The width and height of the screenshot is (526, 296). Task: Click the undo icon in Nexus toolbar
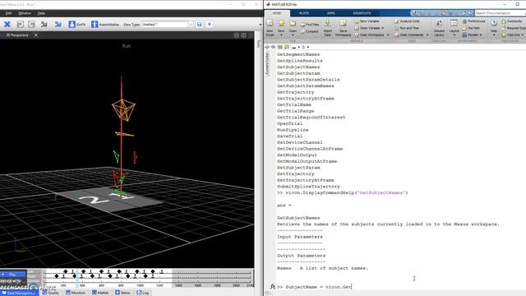[20, 24]
